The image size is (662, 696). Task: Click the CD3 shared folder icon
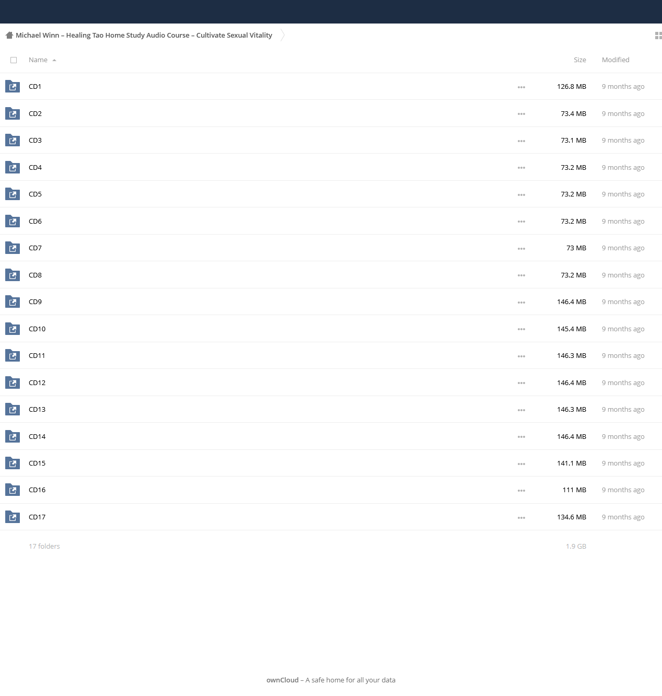pyautogui.click(x=13, y=140)
